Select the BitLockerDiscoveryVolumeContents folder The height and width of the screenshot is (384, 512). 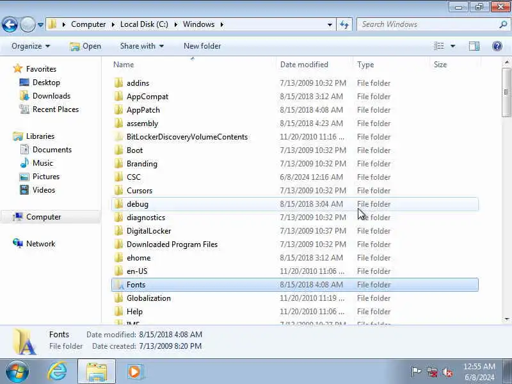[x=187, y=137]
